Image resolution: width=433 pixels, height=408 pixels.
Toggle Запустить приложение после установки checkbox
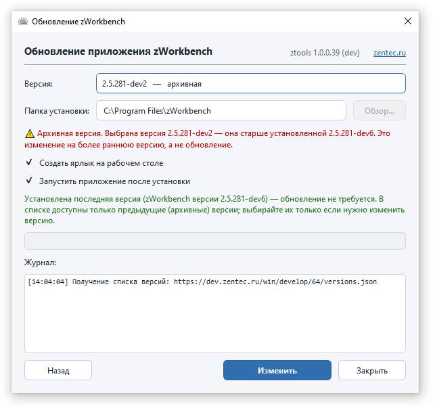coord(29,181)
